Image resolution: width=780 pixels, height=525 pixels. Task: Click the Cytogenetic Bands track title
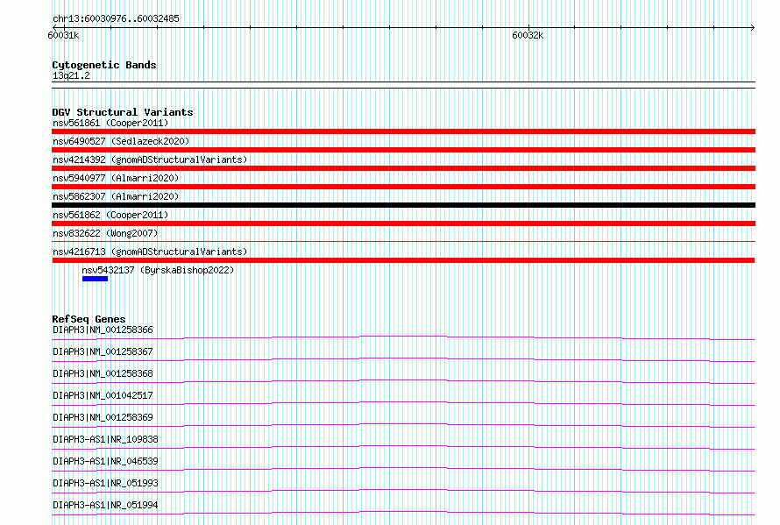(104, 65)
